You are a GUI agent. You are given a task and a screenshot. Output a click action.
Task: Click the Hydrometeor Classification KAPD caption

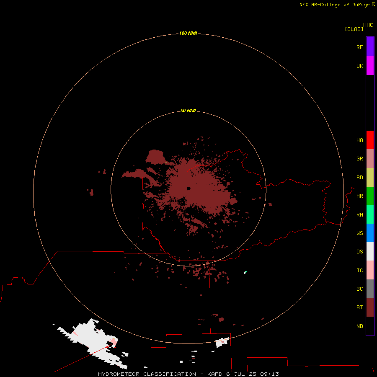pyautogui.click(x=188, y=374)
